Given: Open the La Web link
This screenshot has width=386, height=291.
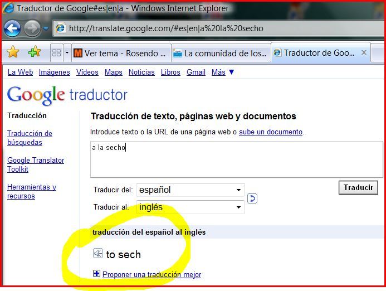Looking at the screenshot, I should coord(20,72).
